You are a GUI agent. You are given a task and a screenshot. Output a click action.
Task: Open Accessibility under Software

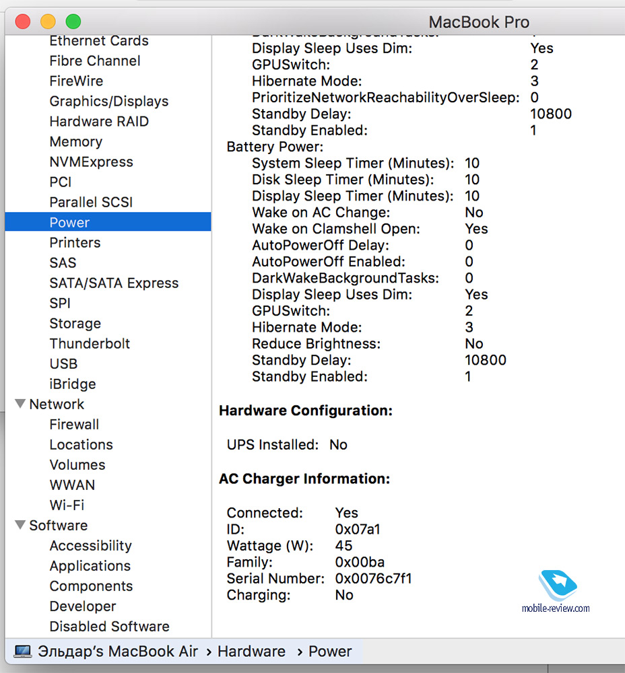[x=90, y=546]
